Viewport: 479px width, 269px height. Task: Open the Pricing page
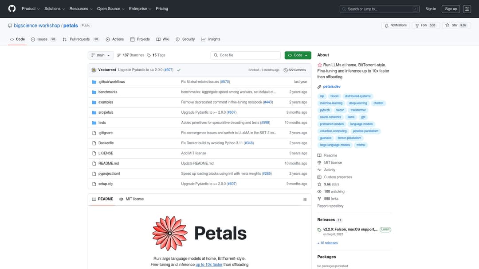(162, 9)
